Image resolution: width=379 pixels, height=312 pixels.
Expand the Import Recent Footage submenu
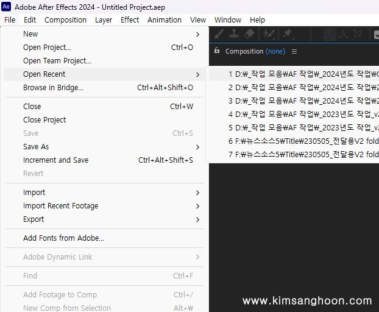[104, 206]
